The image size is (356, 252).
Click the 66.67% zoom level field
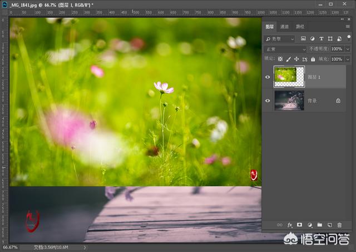point(10,247)
